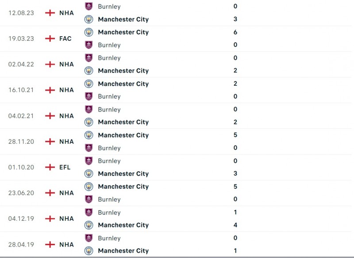Click Burnley crest in the 12.08.23 match
Viewport: 354px width, 258px height.
point(89,7)
